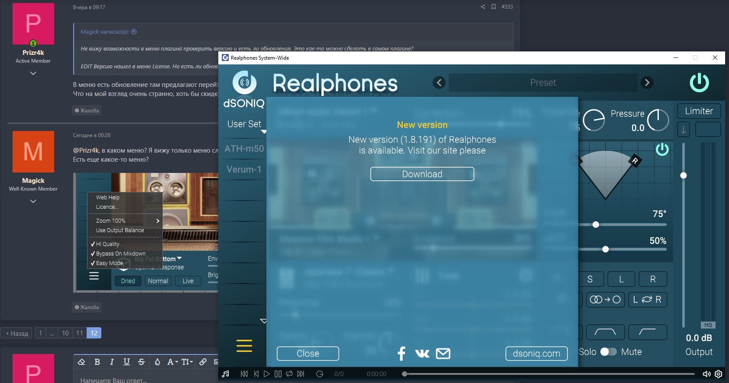Toggle the S channel button

tap(590, 279)
